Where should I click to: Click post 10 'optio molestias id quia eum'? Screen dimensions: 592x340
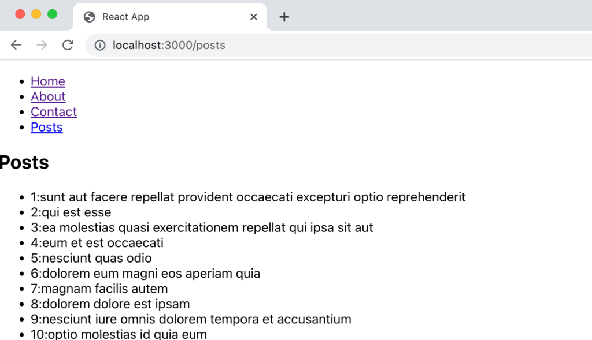[118, 334]
